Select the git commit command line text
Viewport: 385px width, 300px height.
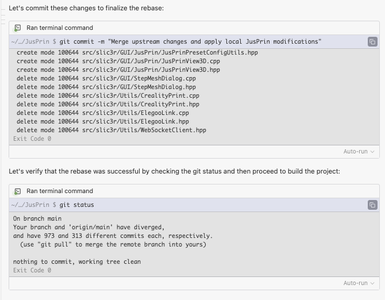[190, 41]
